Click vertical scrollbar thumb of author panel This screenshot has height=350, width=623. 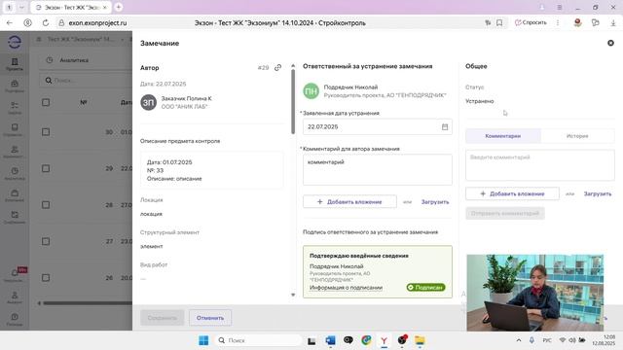(293, 101)
